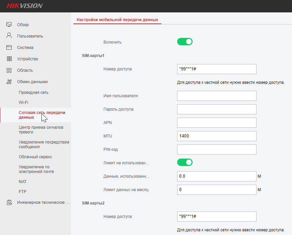Open the Проводная сеть page
Viewport: 292px width, 235px height.
tap(36, 92)
